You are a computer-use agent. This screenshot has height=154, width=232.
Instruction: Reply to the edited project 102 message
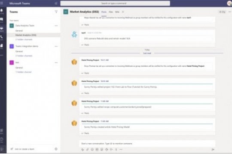tap(85, 93)
